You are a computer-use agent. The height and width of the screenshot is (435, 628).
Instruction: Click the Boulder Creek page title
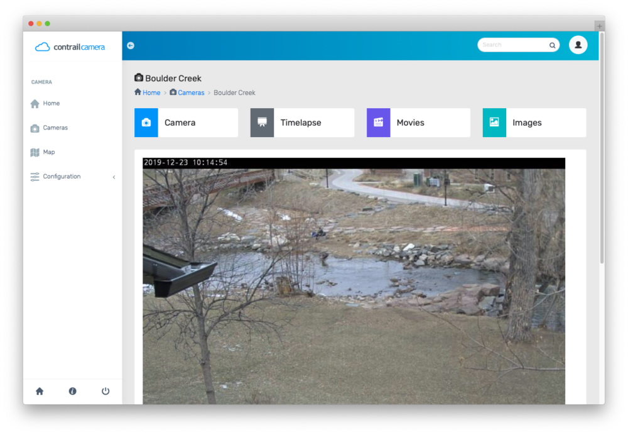[173, 78]
